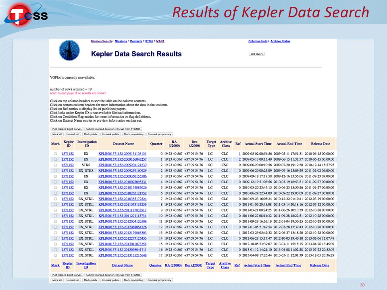
Task: Open Kepler ID 1571152 in quarter 17 row
Action: point(68,255)
